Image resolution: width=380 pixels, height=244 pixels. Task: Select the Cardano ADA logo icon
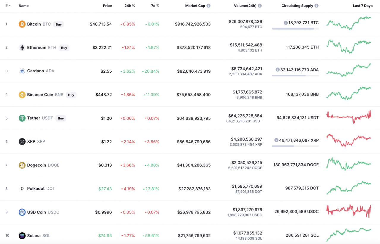[x=22, y=71]
